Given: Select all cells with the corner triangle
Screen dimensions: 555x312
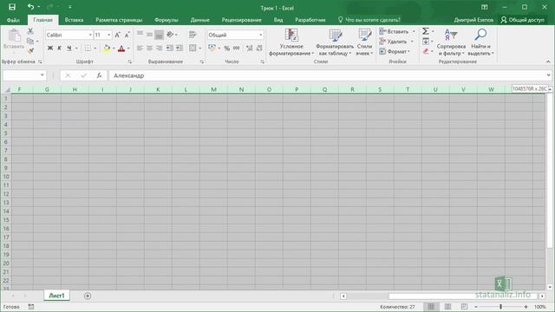Looking at the screenshot, I should 7,89.
